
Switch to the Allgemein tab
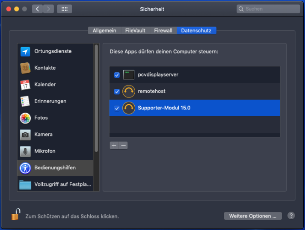[x=104, y=30]
